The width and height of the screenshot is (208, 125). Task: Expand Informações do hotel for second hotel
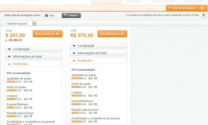click(x=98, y=53)
